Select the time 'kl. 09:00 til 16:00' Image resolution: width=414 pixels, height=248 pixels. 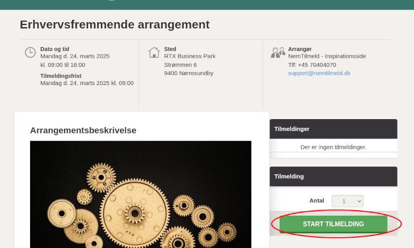click(62, 65)
